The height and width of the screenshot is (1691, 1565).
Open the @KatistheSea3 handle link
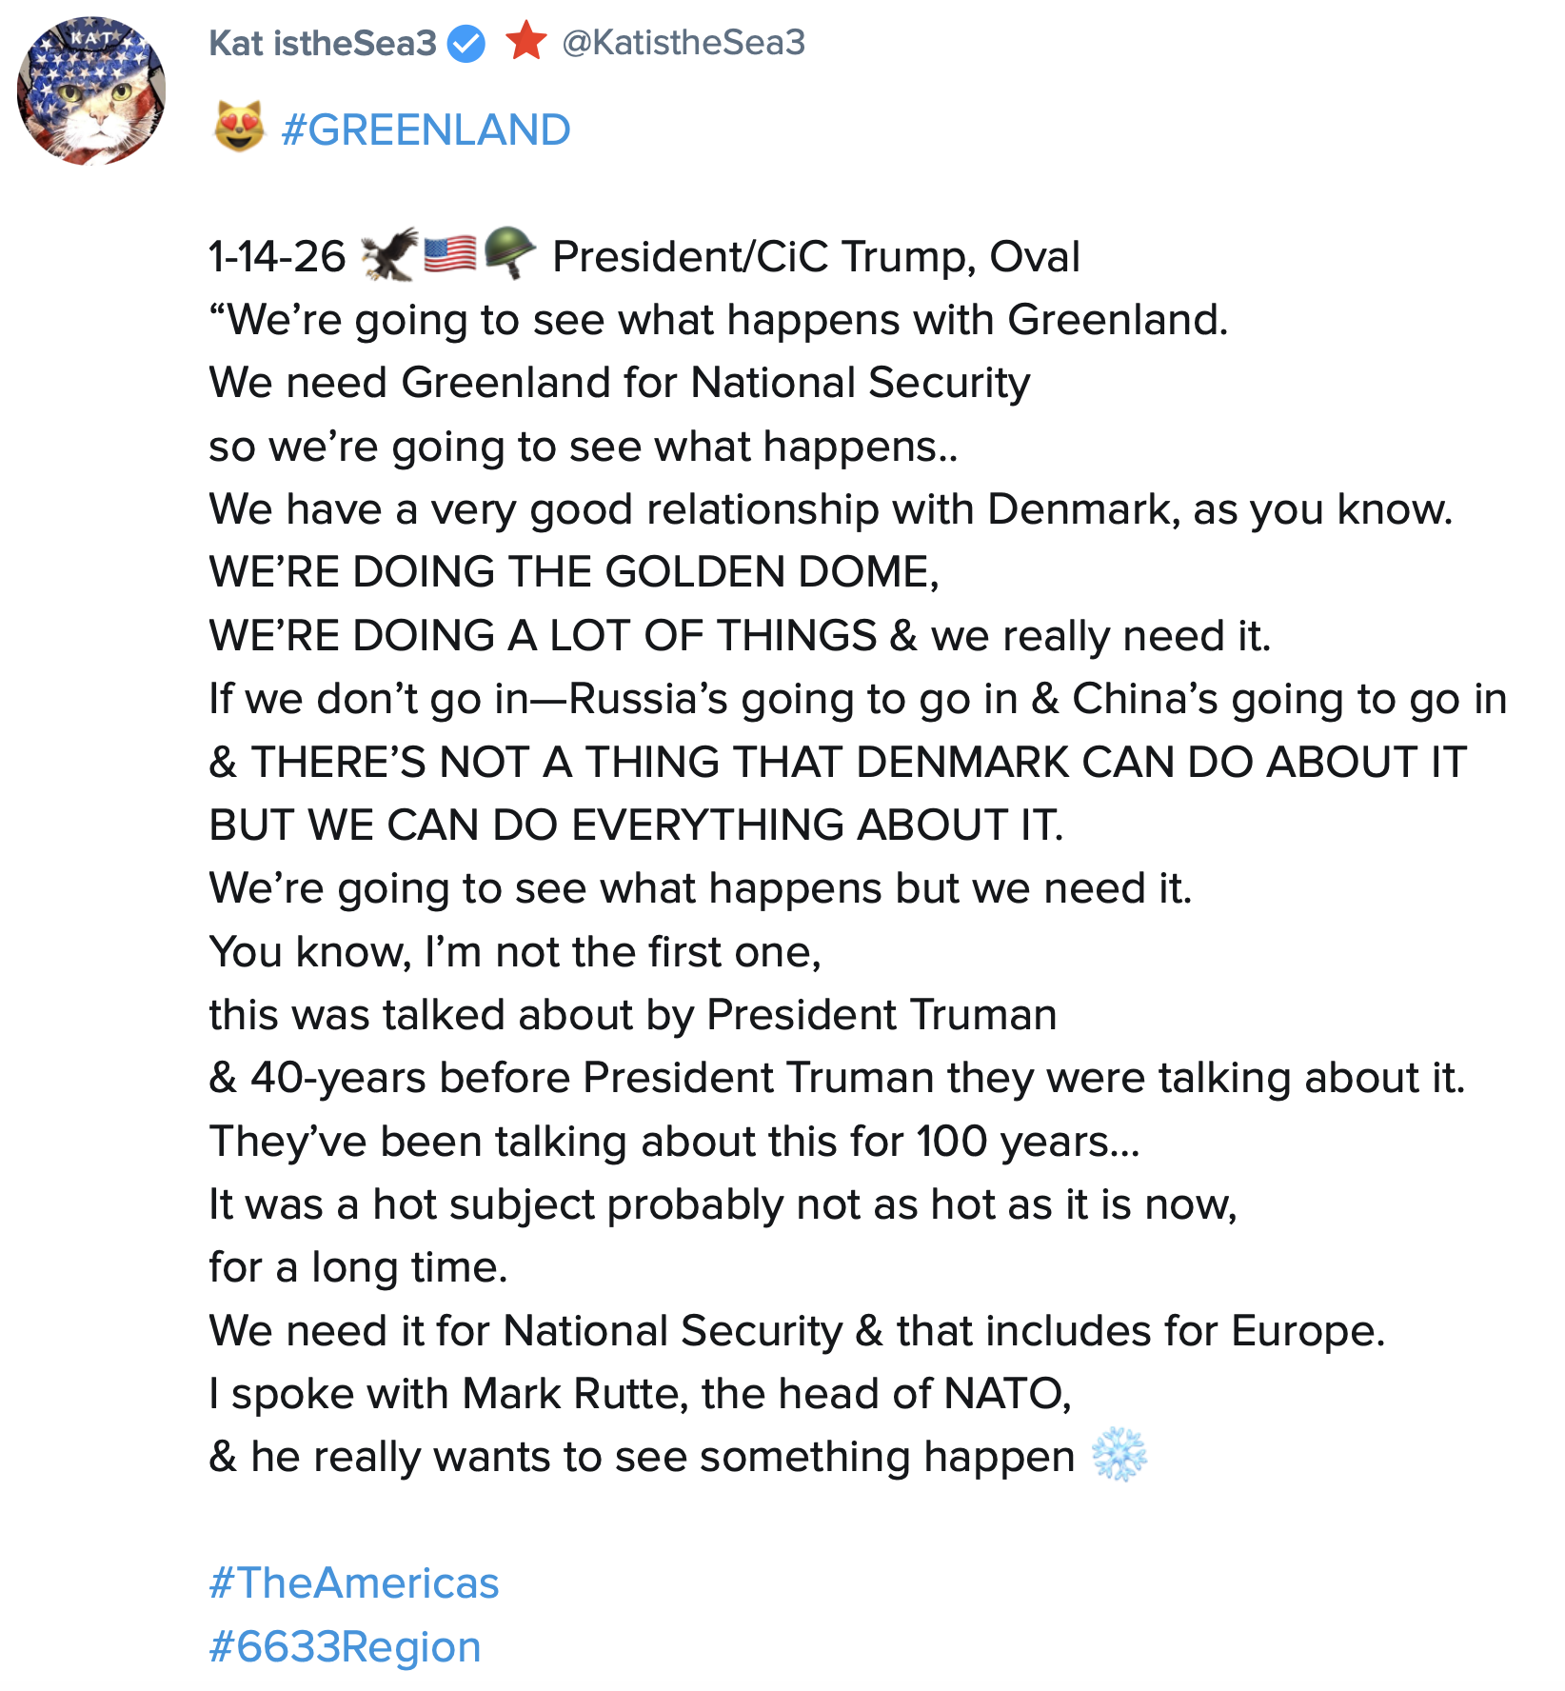[683, 43]
